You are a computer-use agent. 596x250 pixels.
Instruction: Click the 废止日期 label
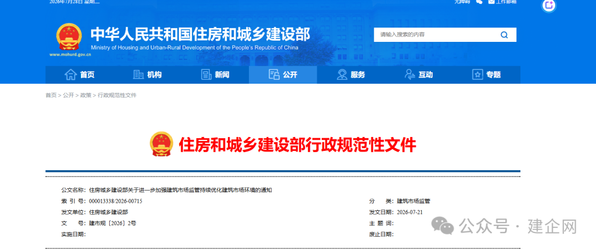coord(381,235)
